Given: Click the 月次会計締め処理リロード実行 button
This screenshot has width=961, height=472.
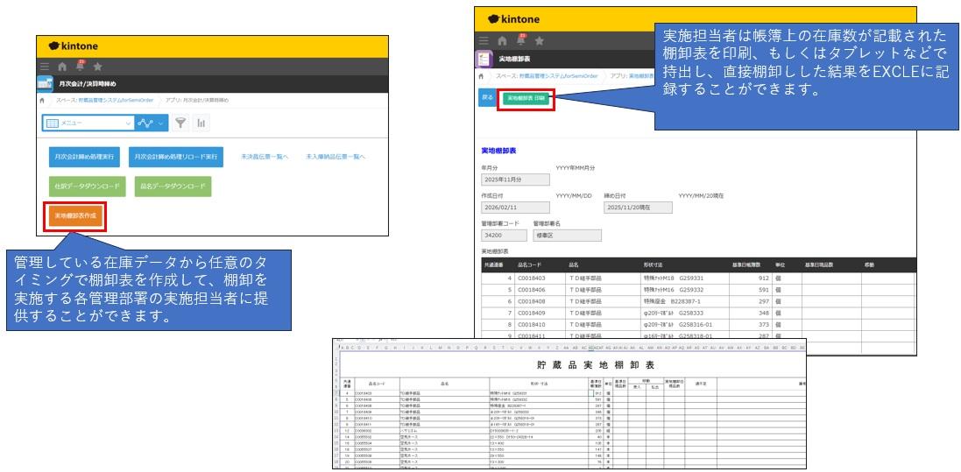Looking at the screenshot, I should (176, 157).
